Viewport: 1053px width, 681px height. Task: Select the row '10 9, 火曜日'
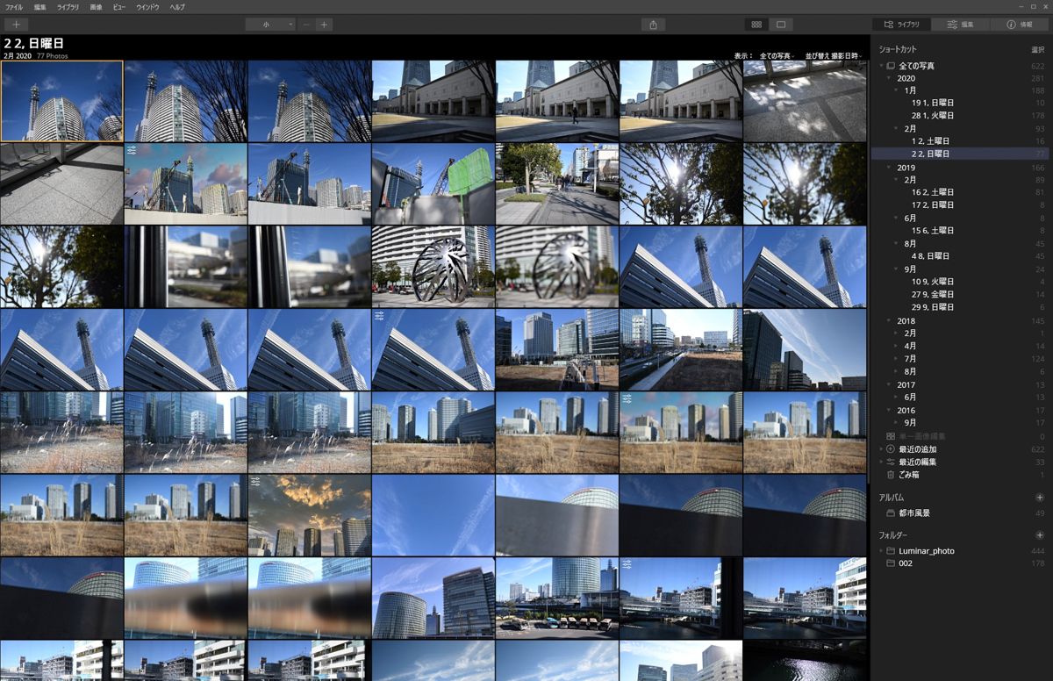point(962,282)
